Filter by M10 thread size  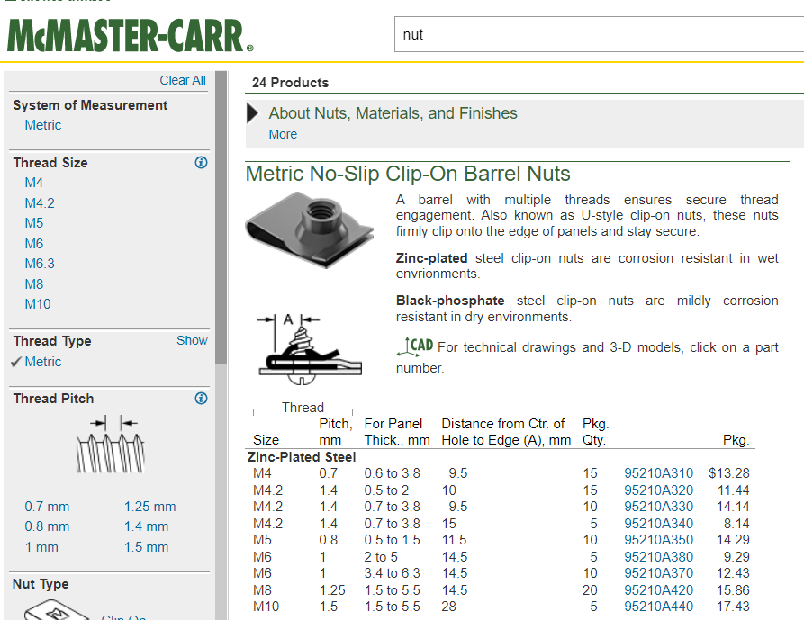[38, 304]
